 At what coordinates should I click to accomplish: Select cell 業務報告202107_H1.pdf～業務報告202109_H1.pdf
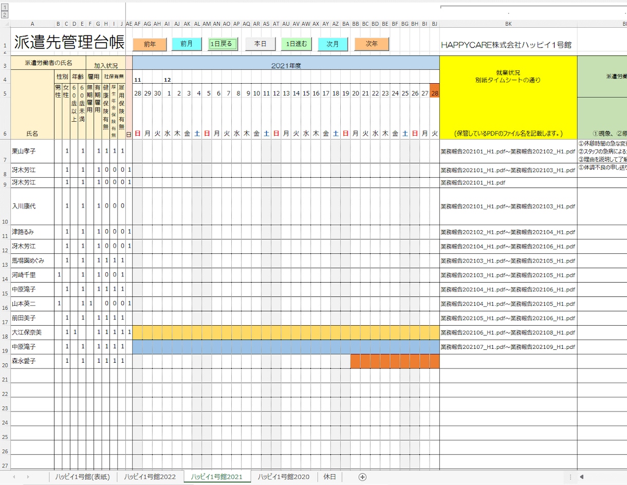[x=508, y=347]
